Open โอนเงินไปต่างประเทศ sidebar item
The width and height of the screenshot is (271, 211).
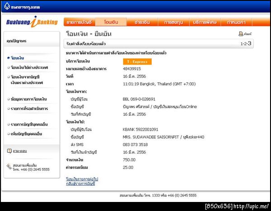(x=29, y=67)
